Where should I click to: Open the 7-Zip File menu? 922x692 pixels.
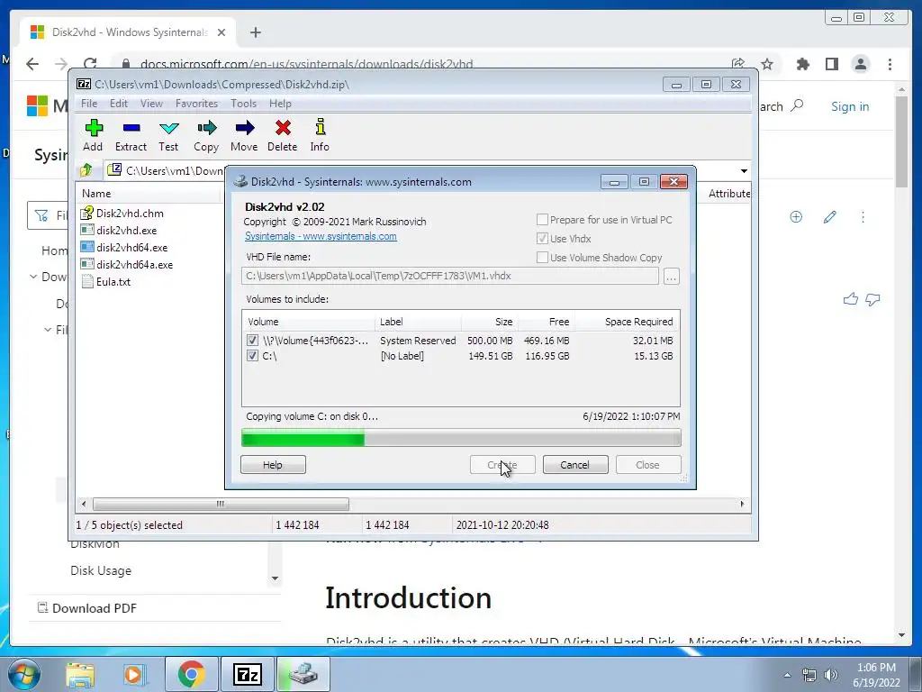point(89,104)
